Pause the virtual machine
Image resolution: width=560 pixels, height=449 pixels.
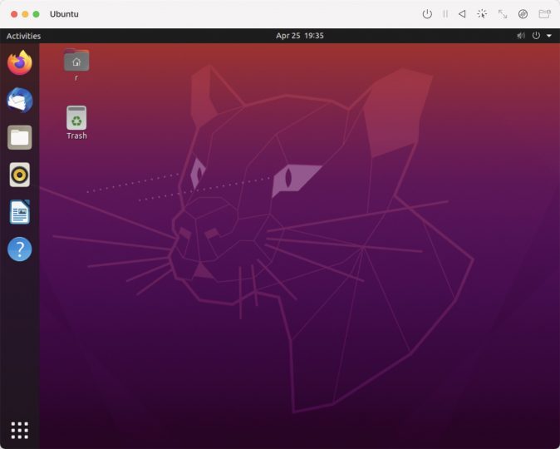[x=445, y=14]
